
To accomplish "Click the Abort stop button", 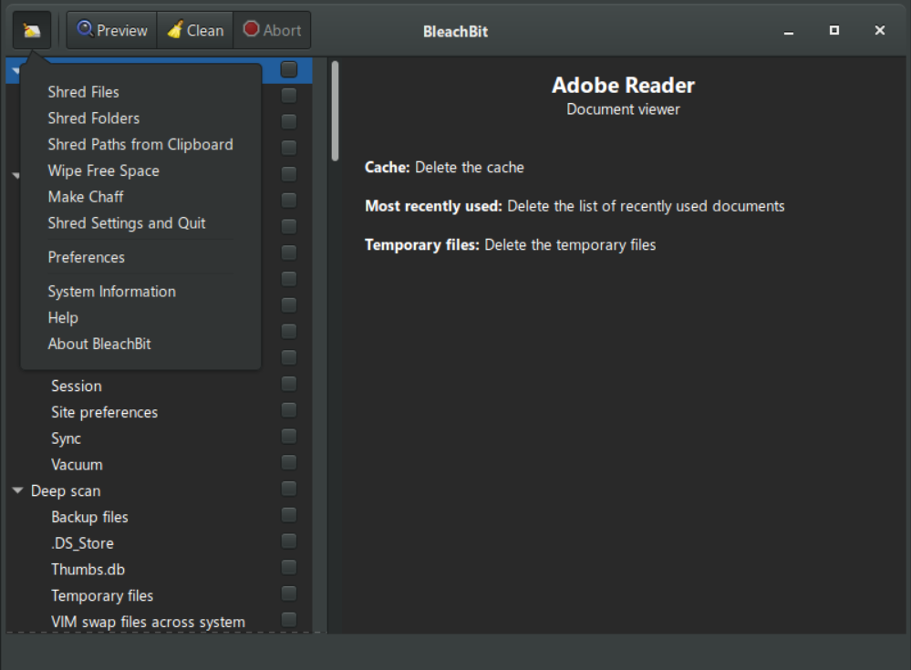I will [x=272, y=30].
